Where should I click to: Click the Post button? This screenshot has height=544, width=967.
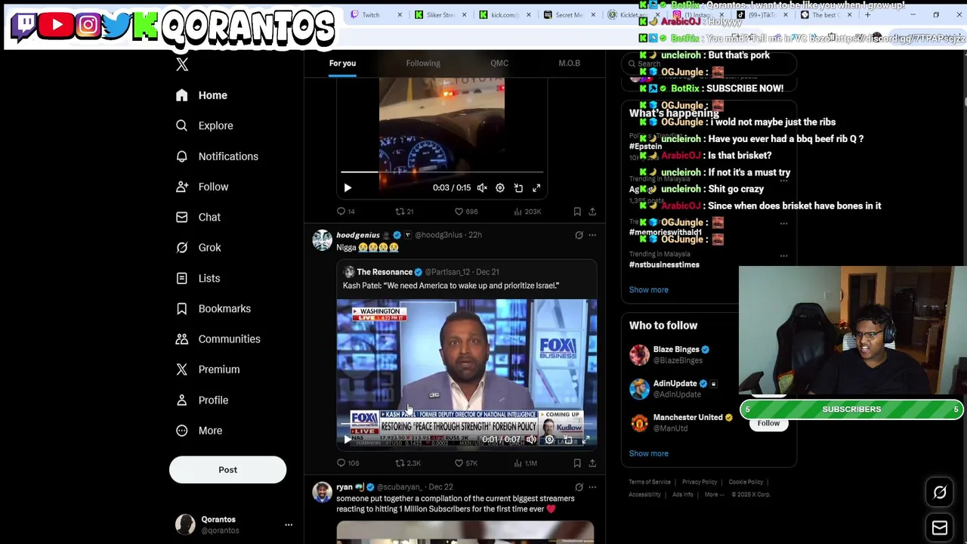click(227, 470)
